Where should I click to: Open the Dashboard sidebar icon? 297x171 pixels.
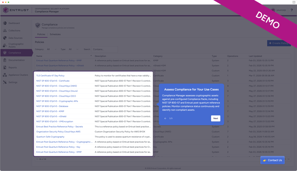(5, 23)
